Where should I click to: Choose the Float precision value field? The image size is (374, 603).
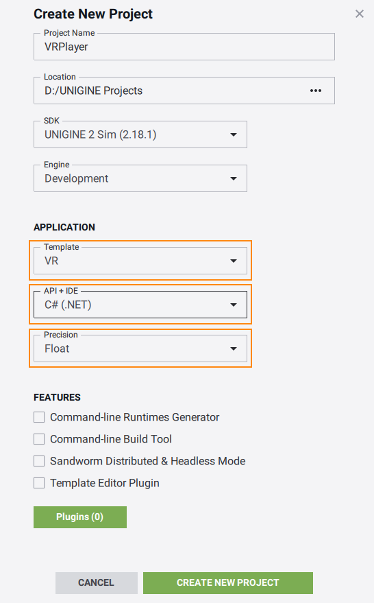tap(140, 348)
